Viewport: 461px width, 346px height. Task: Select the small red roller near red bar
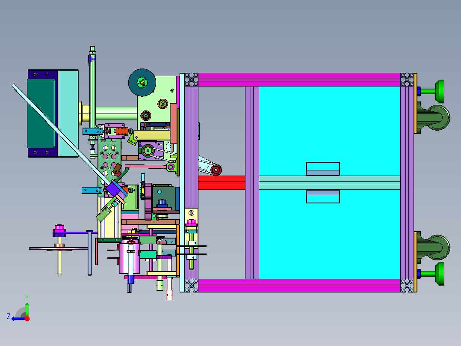point(216,170)
